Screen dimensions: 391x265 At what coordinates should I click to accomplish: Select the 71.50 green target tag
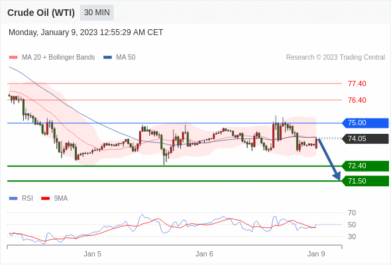[365, 181]
